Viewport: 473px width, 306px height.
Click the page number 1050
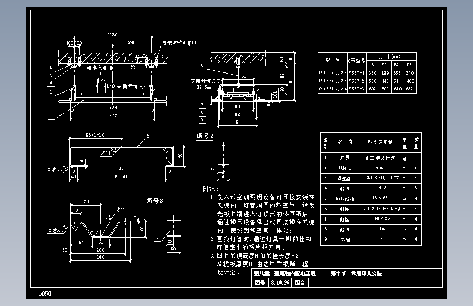(x=45, y=293)
